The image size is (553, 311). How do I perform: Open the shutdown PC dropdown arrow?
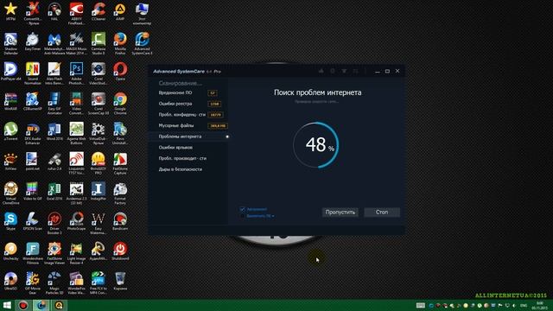pyautogui.click(x=273, y=216)
